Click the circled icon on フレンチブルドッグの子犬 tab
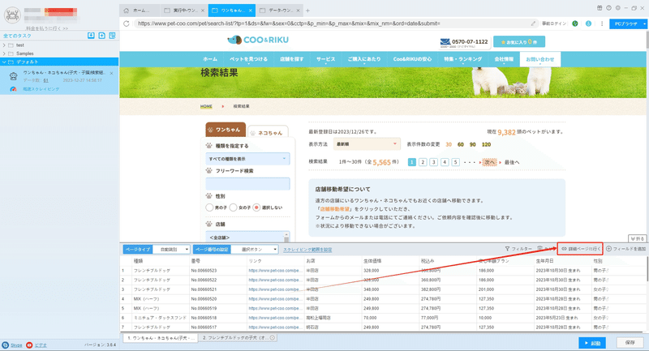Image resolution: width=649 pixels, height=351 pixels. [x=272, y=338]
